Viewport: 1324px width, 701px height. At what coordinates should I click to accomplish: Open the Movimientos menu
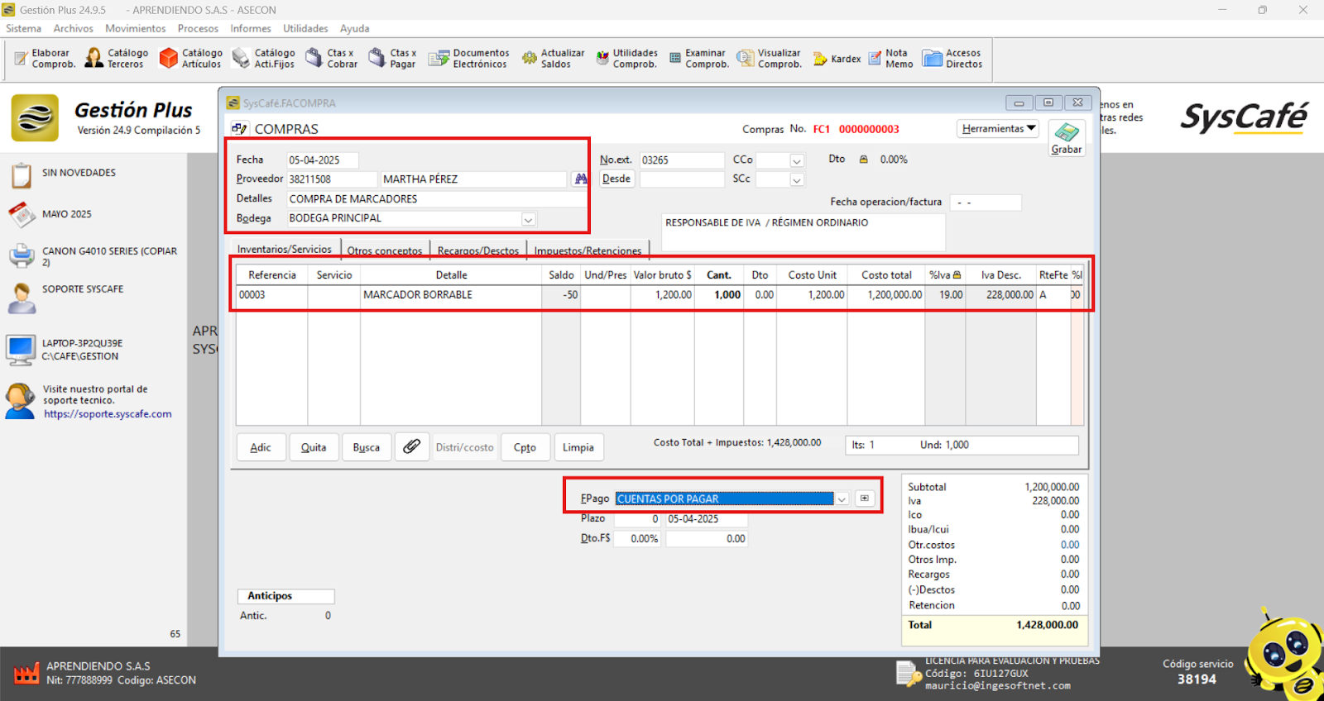135,28
